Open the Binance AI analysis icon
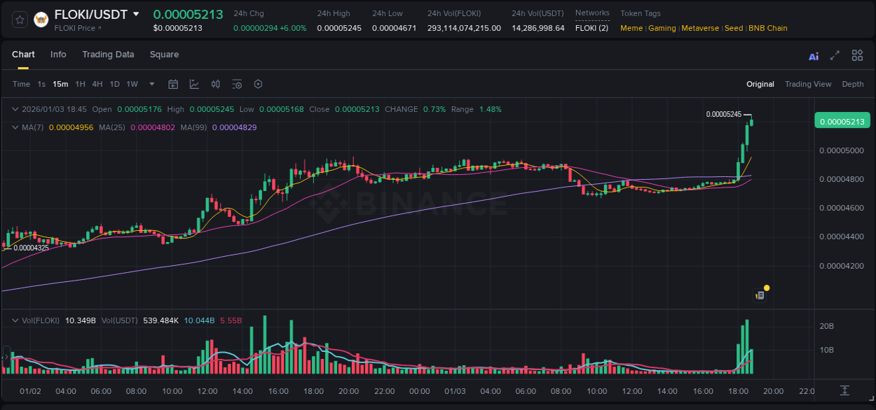Screen dimensions: 876x410 (x=813, y=55)
